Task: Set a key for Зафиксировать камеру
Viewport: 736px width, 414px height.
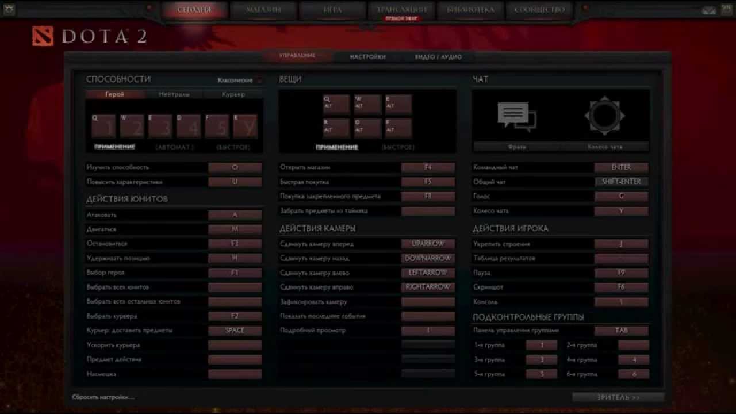Action: point(428,301)
